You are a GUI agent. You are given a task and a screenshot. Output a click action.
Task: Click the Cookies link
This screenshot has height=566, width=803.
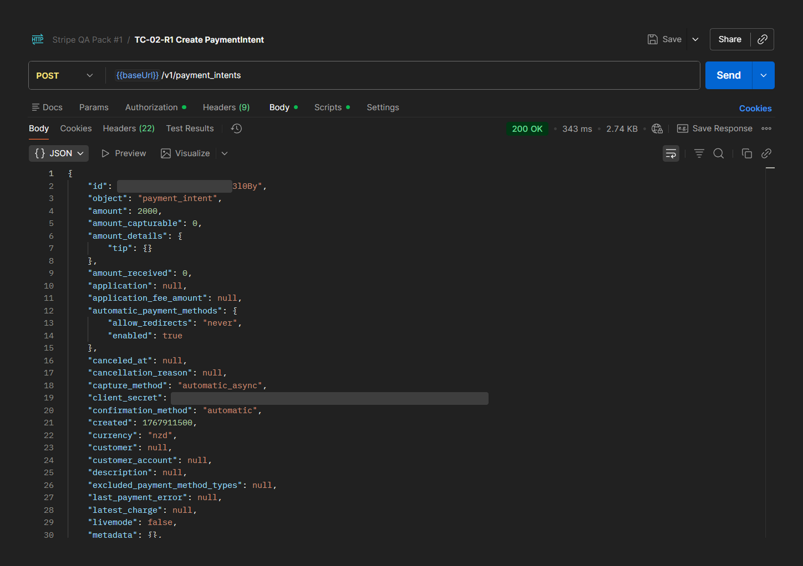pos(755,109)
